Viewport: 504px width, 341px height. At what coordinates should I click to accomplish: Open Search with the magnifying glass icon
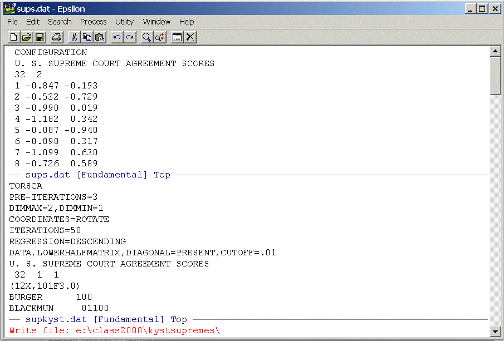146,37
